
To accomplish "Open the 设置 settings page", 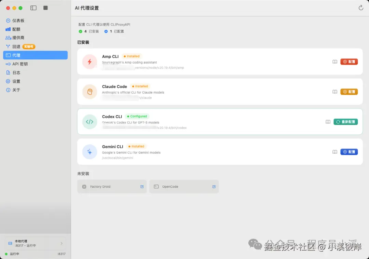I will [35, 81].
